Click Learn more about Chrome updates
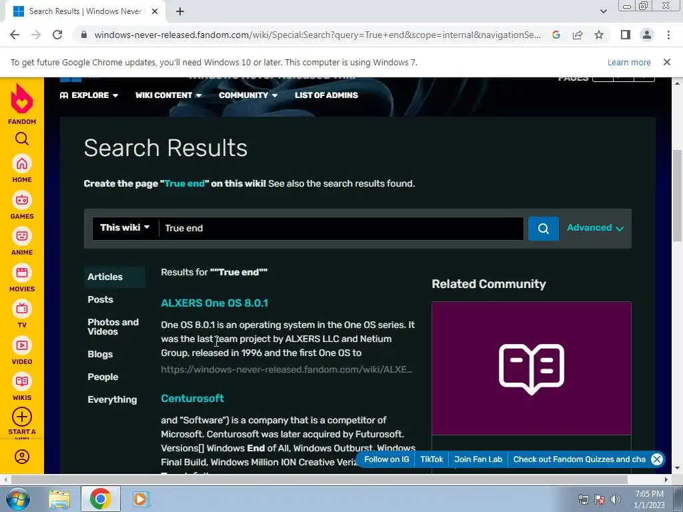Viewport: 683px width, 512px height. pyautogui.click(x=629, y=62)
